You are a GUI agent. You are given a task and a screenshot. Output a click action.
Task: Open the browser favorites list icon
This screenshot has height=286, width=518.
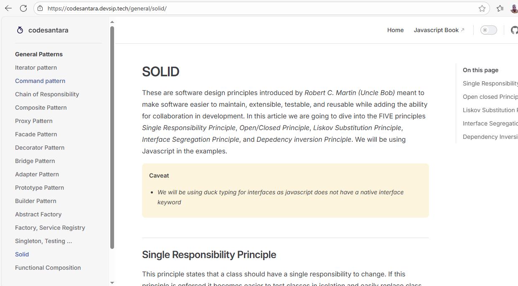pos(500,8)
